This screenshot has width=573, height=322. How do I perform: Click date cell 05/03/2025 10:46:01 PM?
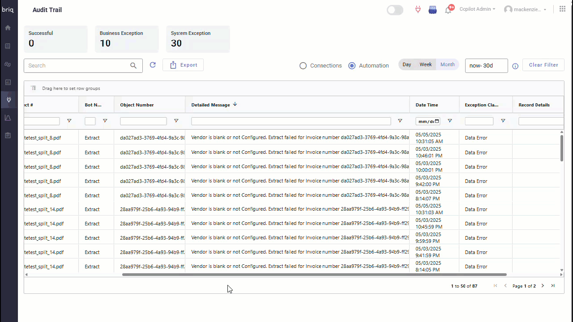pos(429,153)
